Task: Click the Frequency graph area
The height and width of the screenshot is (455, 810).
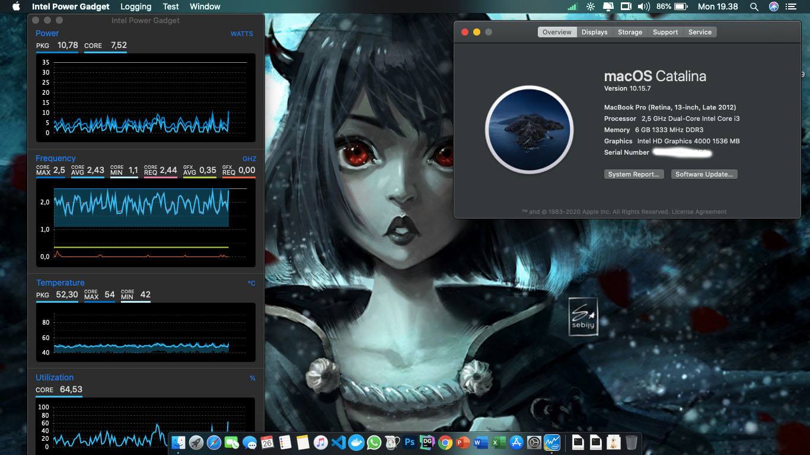Action: (x=146, y=223)
